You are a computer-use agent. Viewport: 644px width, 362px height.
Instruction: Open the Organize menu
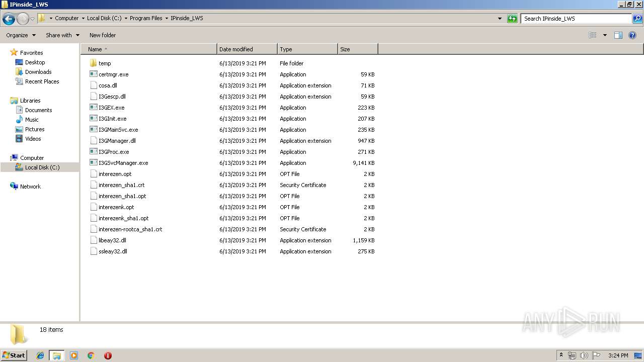(21, 35)
